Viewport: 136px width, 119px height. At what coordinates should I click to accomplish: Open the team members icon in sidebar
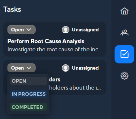click(x=124, y=33)
